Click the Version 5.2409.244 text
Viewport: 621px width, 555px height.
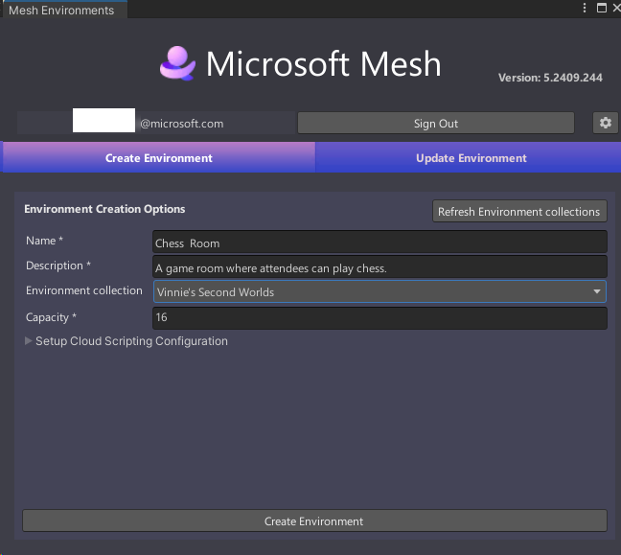(550, 78)
